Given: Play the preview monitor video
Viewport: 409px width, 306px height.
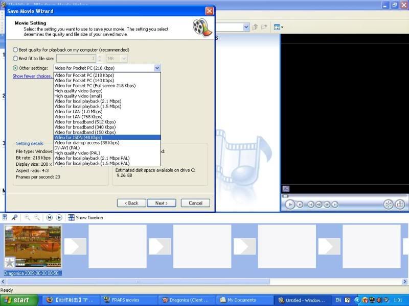Looking at the screenshot, I should (x=290, y=205).
